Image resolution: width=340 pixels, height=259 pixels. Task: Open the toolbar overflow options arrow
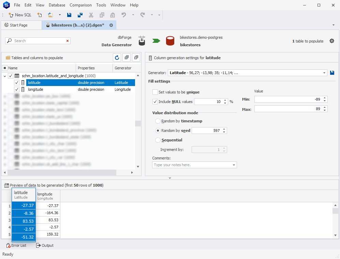pyautogui.click(x=159, y=15)
